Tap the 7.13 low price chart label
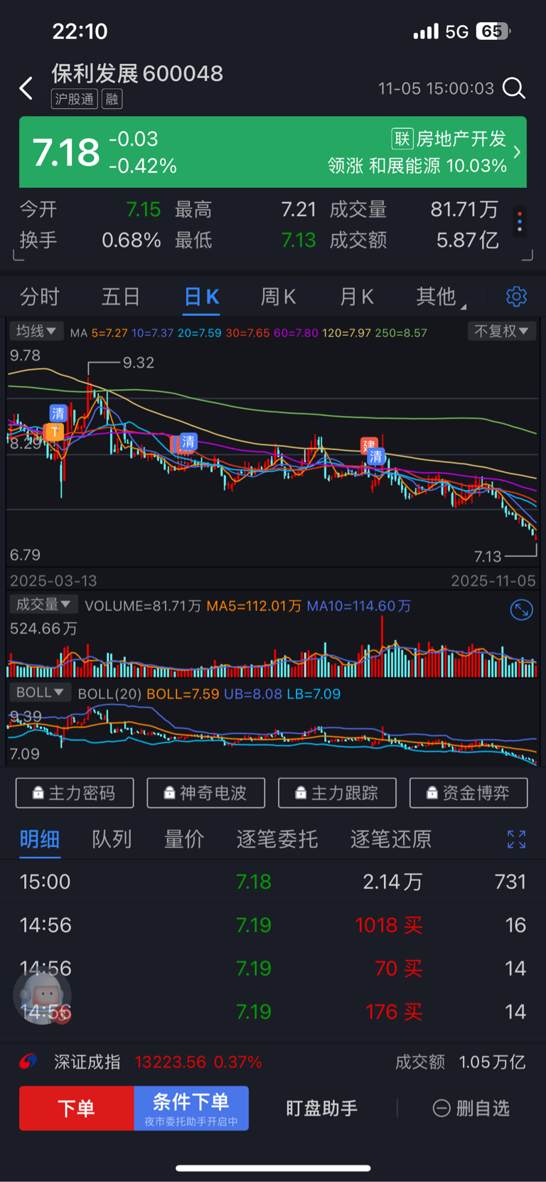Image resolution: width=546 pixels, height=1182 pixels. pyautogui.click(x=488, y=556)
